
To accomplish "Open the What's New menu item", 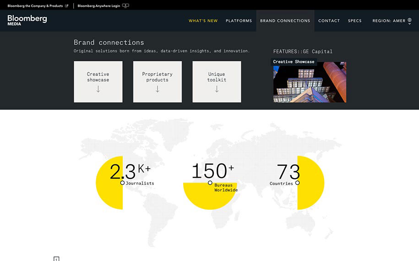I will coord(203,21).
